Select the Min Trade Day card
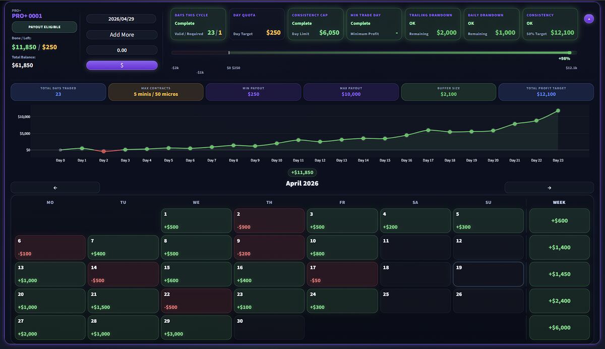The height and width of the screenshot is (349, 605). (x=374, y=24)
